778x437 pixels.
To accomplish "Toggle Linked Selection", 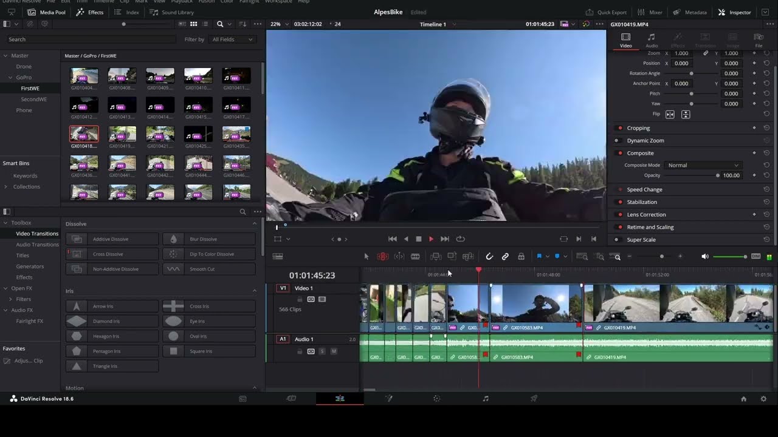I will pyautogui.click(x=505, y=257).
